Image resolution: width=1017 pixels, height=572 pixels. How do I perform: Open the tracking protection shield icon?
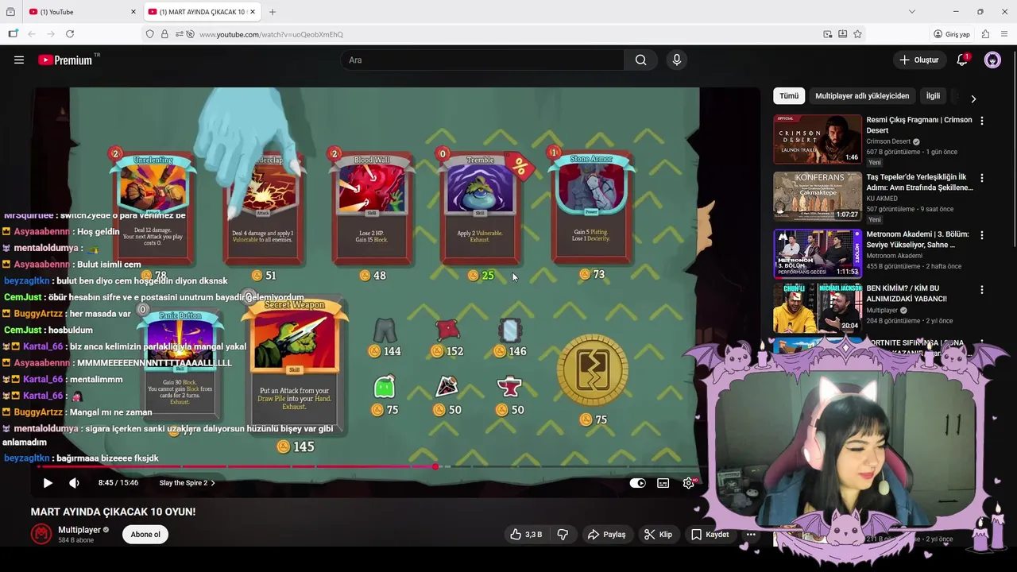click(x=149, y=34)
